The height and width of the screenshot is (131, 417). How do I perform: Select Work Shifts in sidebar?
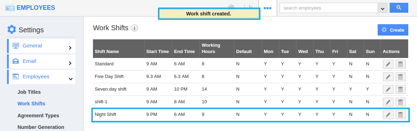click(x=31, y=104)
